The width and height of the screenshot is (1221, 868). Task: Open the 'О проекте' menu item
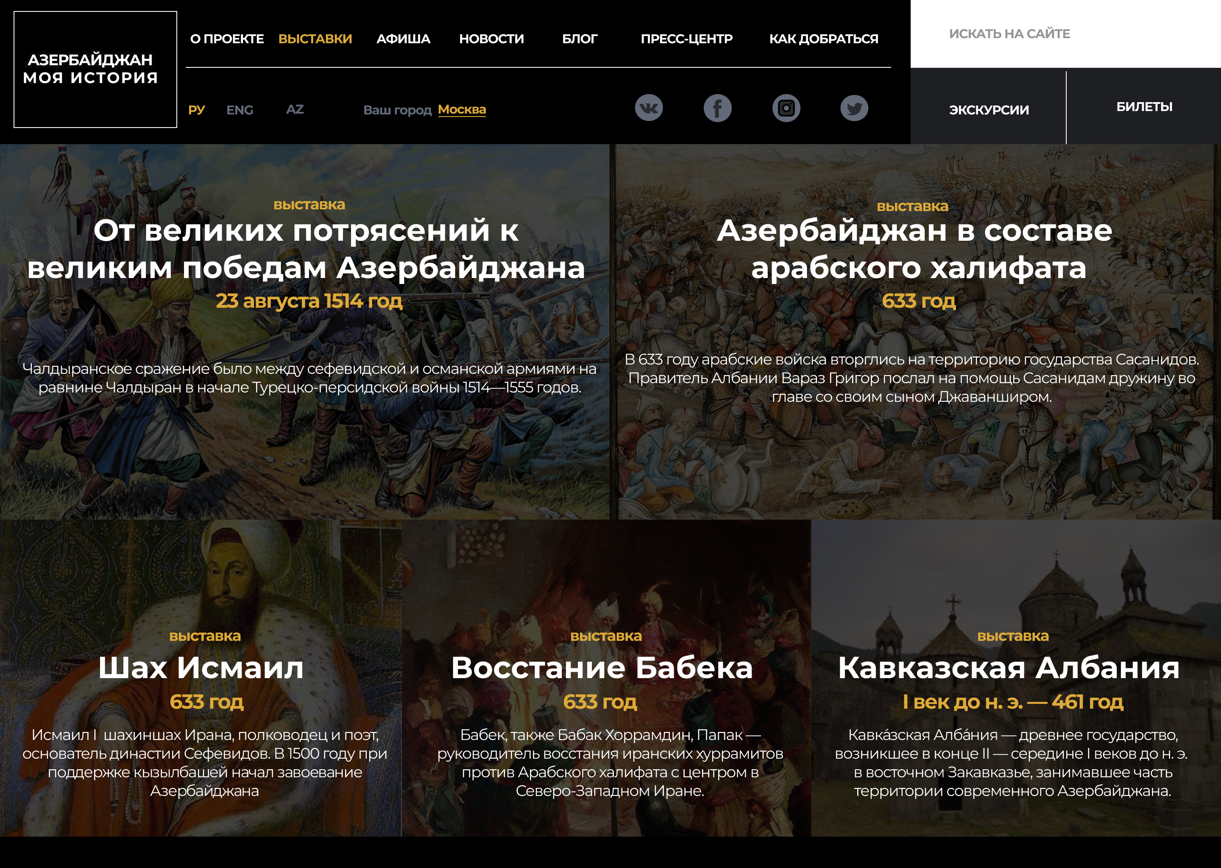[227, 39]
